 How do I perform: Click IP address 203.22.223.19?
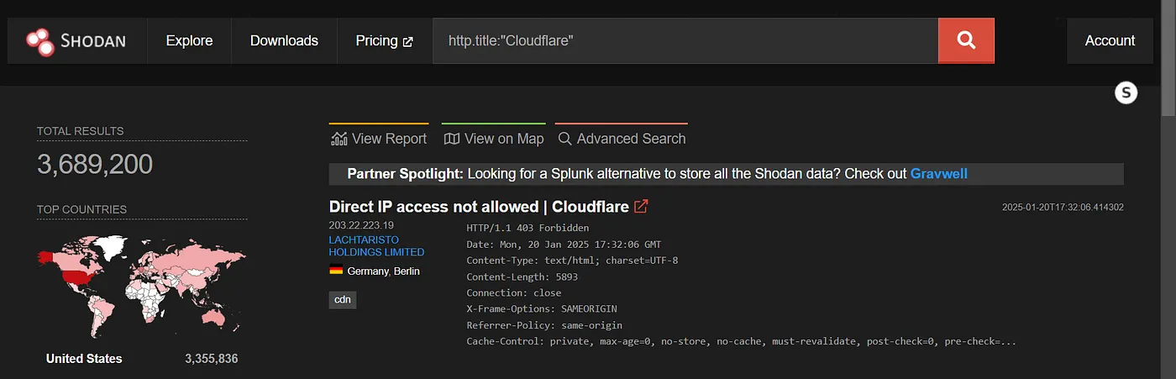pos(361,225)
